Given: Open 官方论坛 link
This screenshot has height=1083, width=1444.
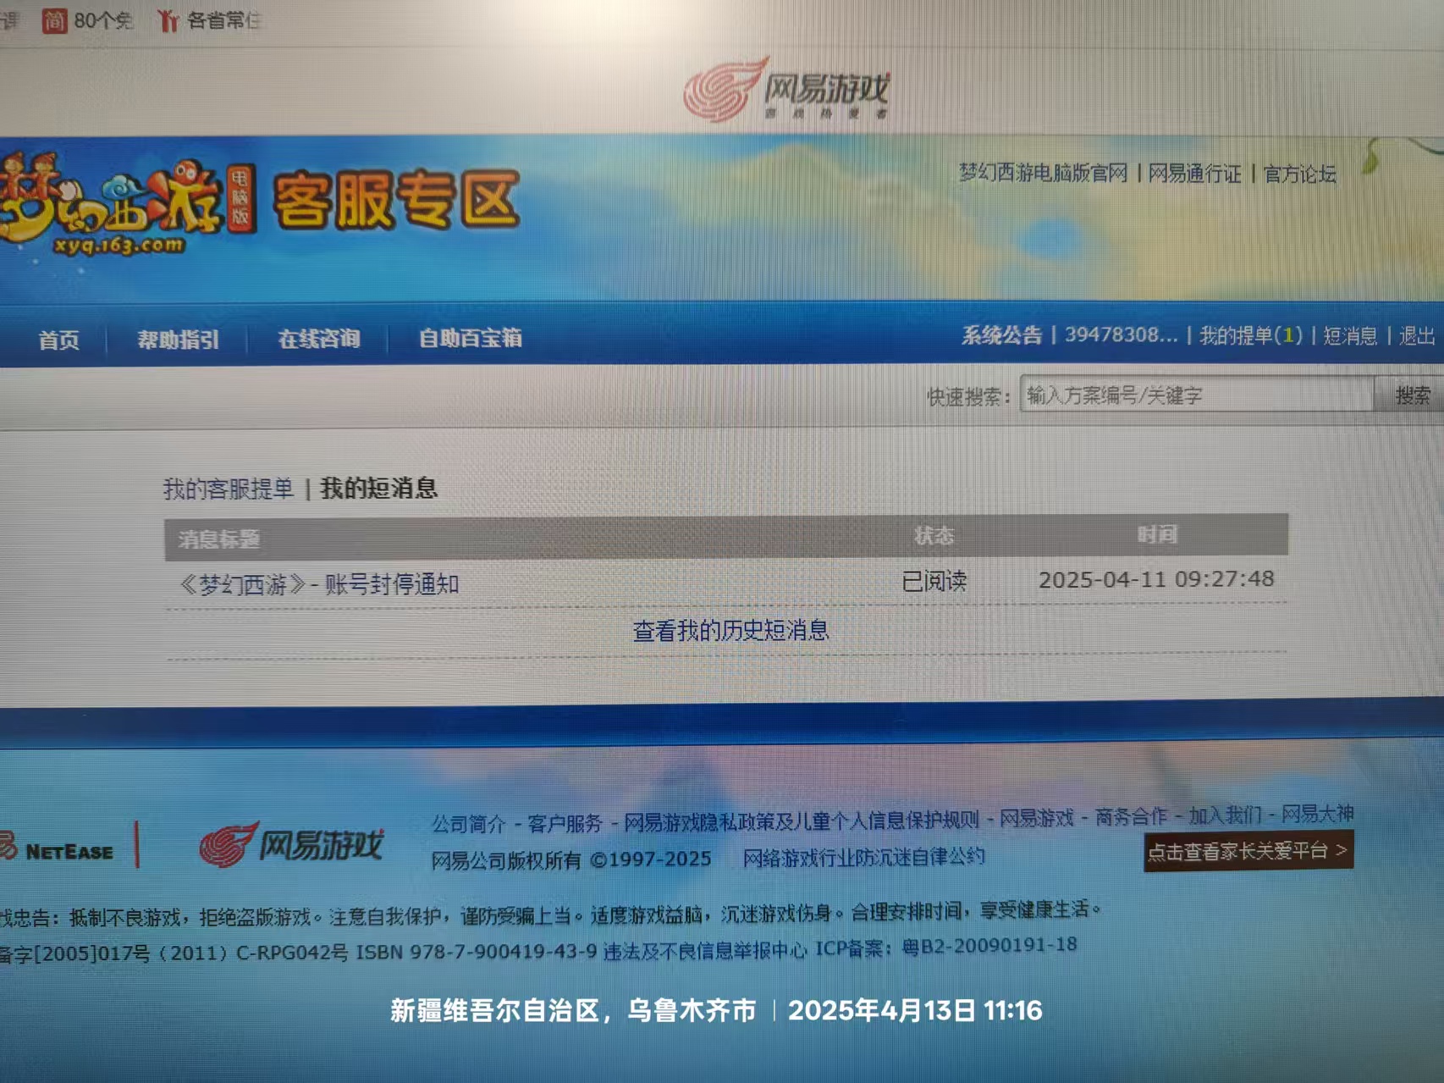Looking at the screenshot, I should [x=1299, y=174].
